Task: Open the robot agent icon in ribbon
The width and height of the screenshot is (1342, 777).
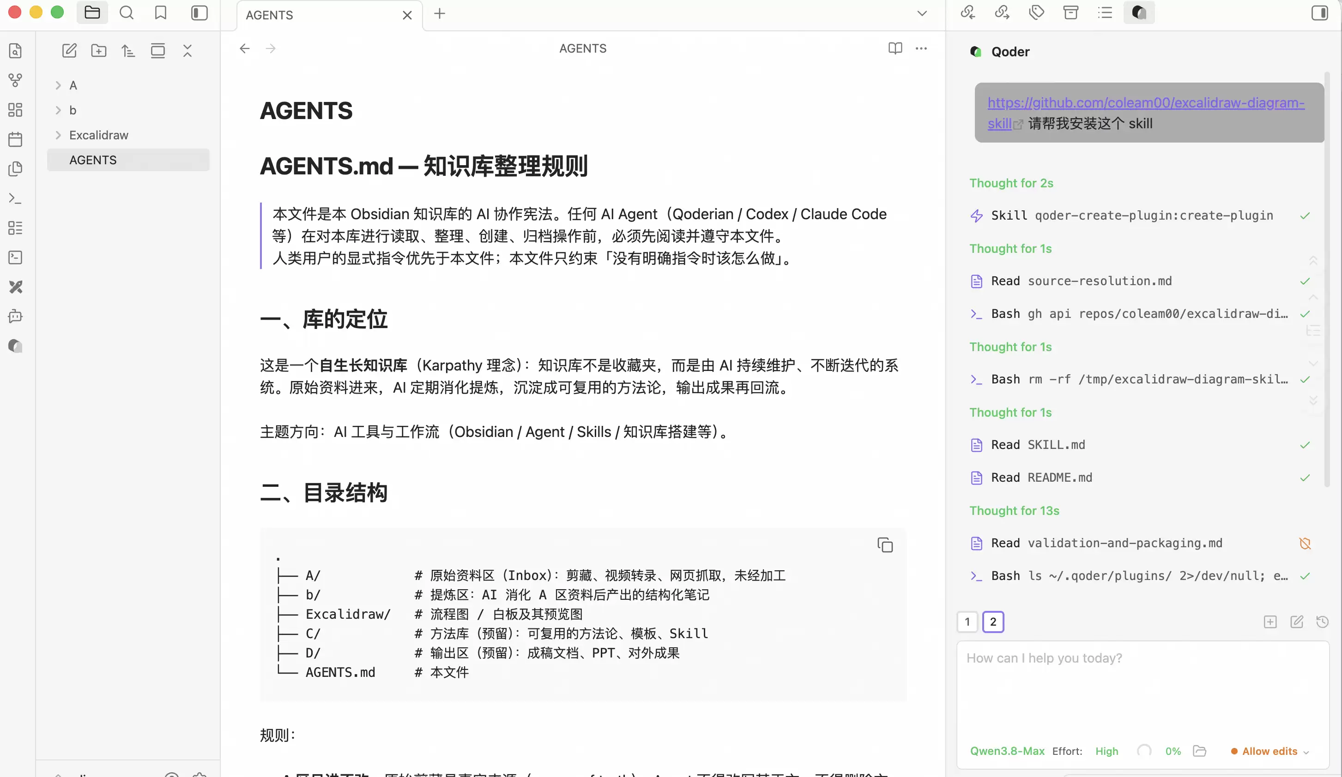Action: point(15,317)
